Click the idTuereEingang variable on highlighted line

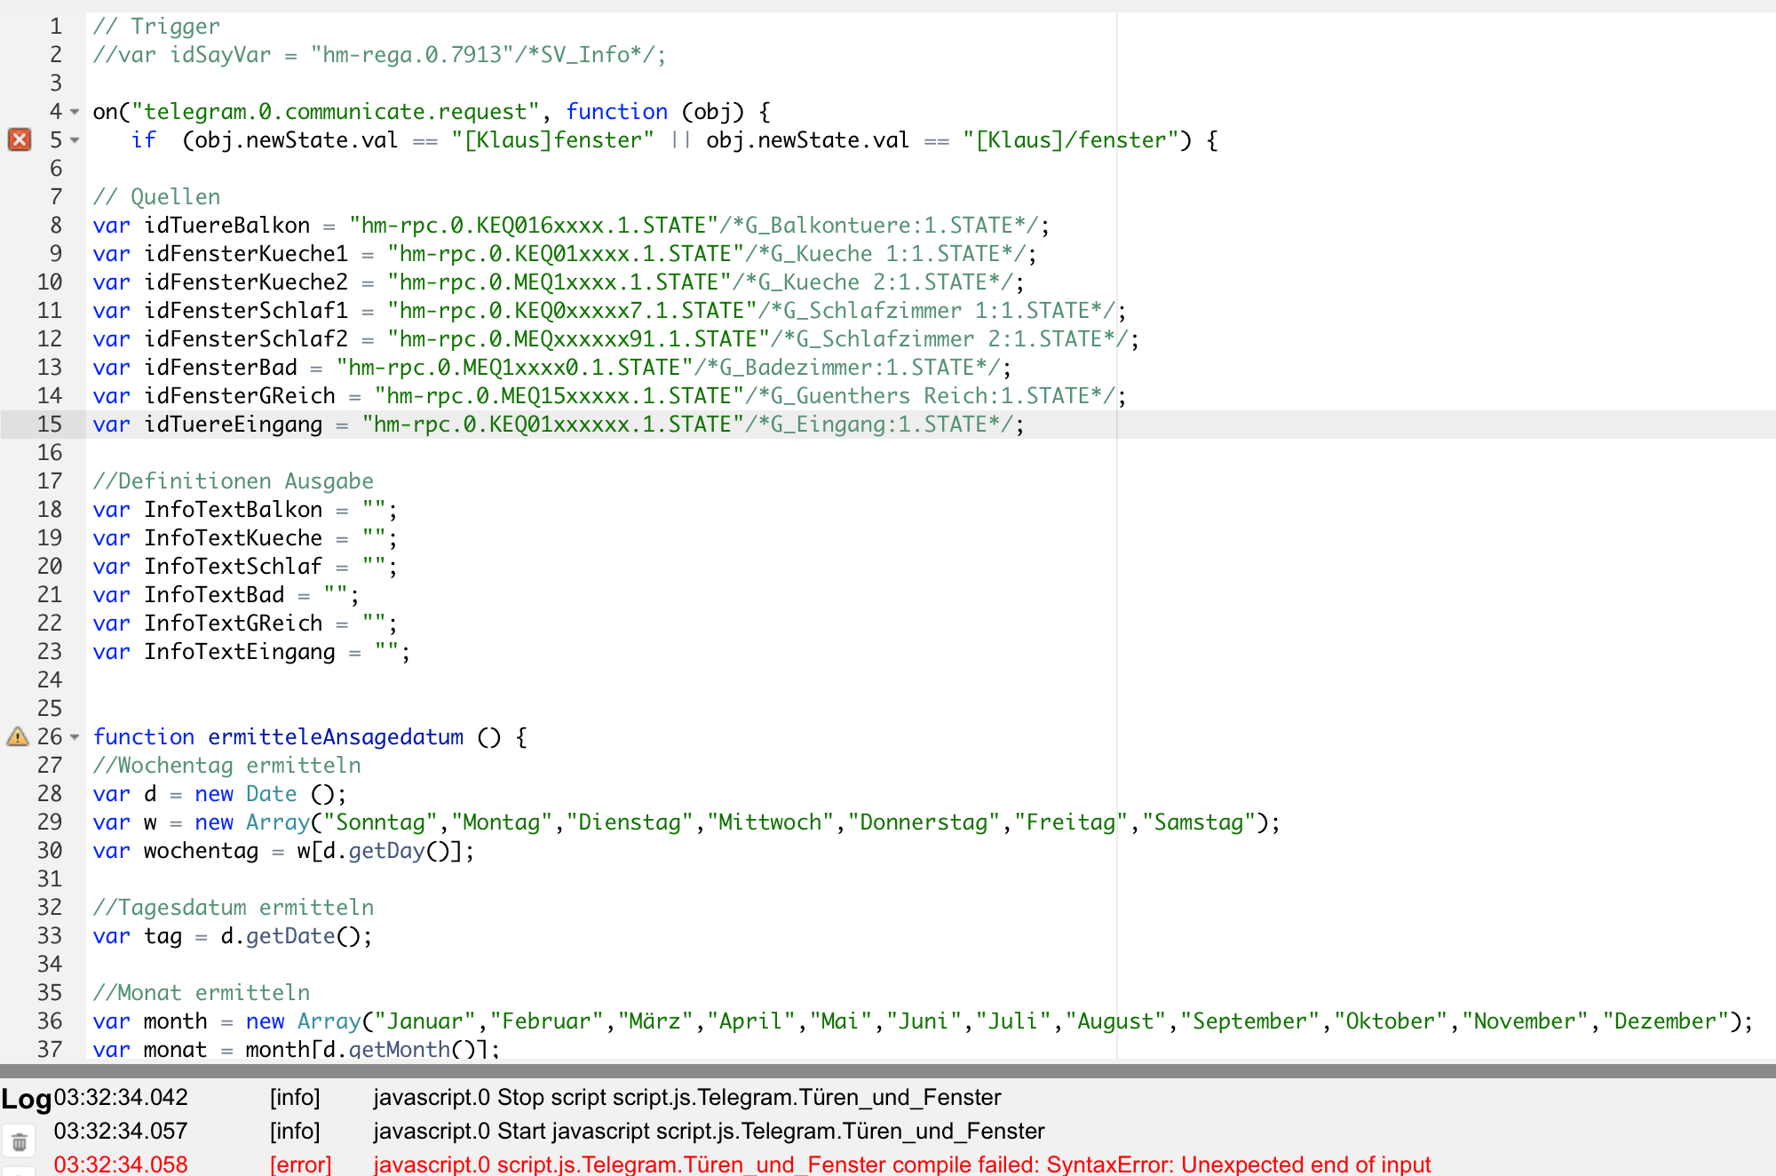click(234, 425)
